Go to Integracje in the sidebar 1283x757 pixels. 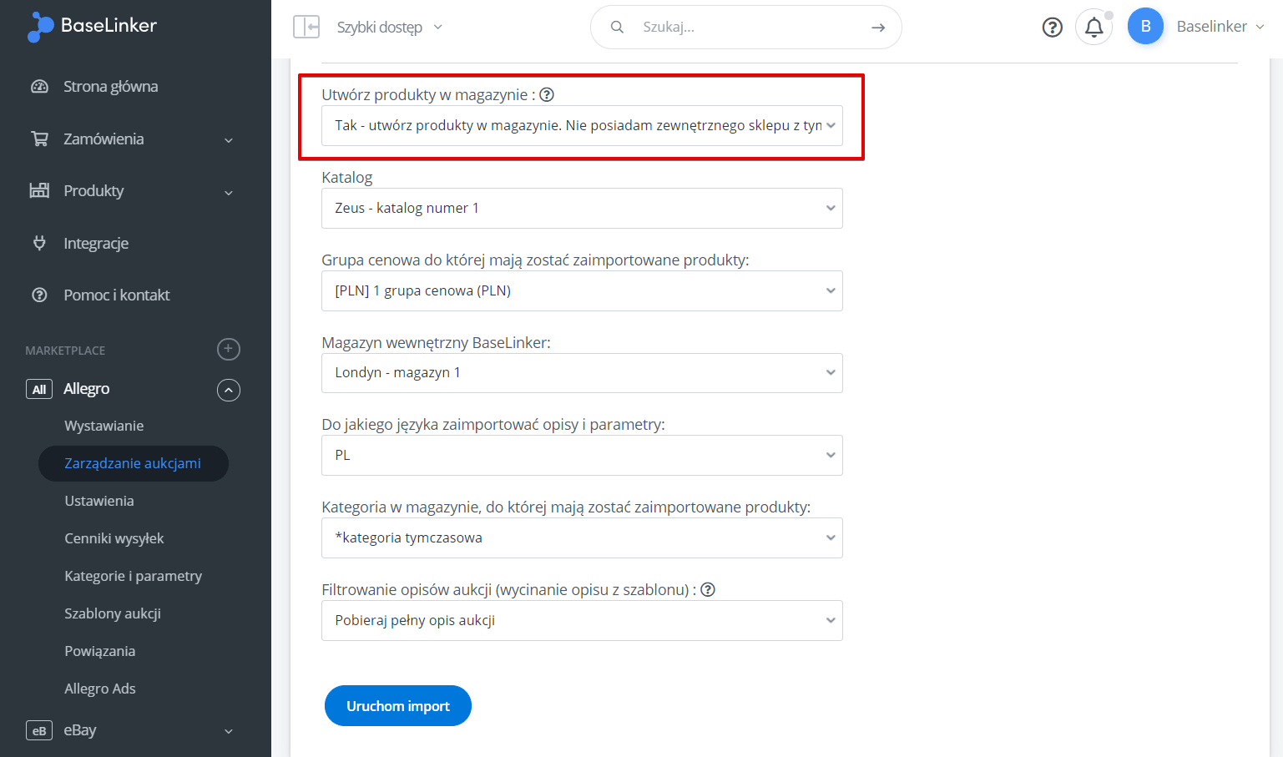tap(96, 243)
